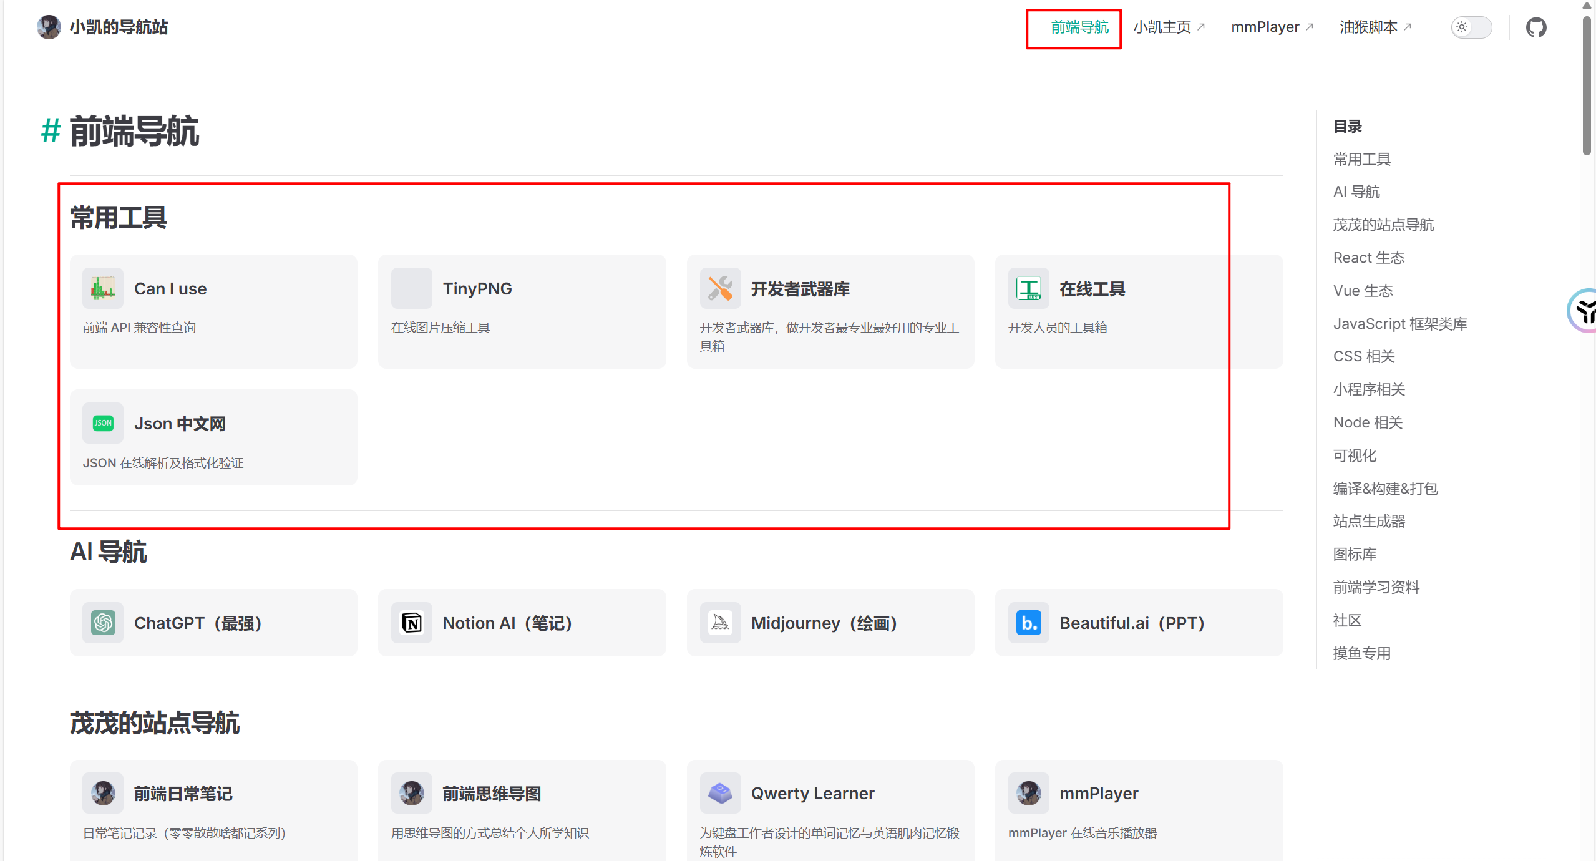Toggle the dark mode appearance switch
Screen dimensions: 1596x861
pyautogui.click(x=1471, y=27)
